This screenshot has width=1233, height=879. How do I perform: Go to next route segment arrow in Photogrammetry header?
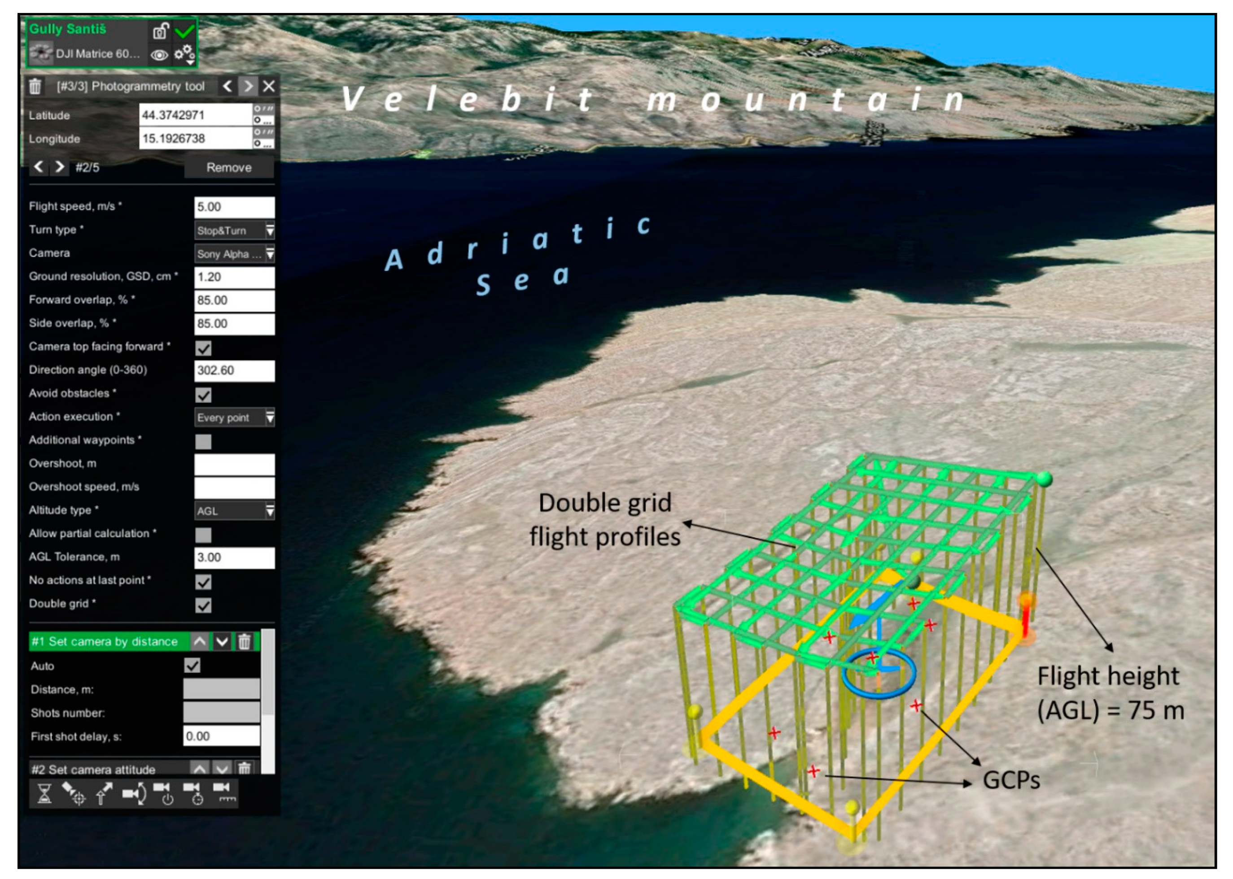pos(248,86)
